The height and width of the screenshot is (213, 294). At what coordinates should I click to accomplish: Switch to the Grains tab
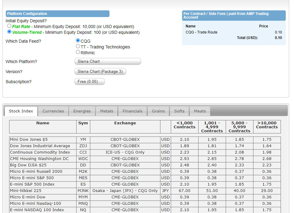pyautogui.click(x=158, y=111)
